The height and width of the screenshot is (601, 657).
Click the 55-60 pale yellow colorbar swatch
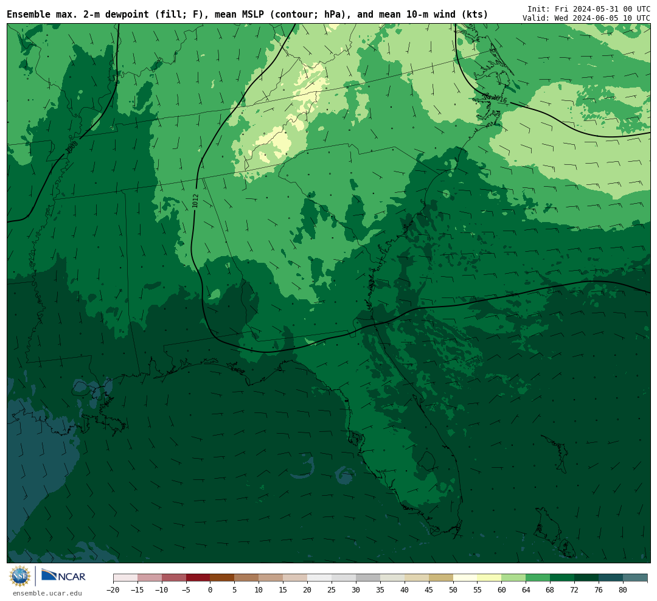coord(489,578)
